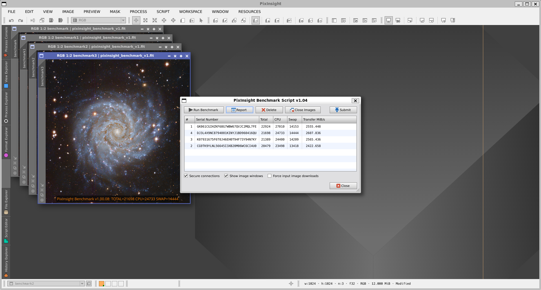Open the SCRIPT menu

(163, 12)
